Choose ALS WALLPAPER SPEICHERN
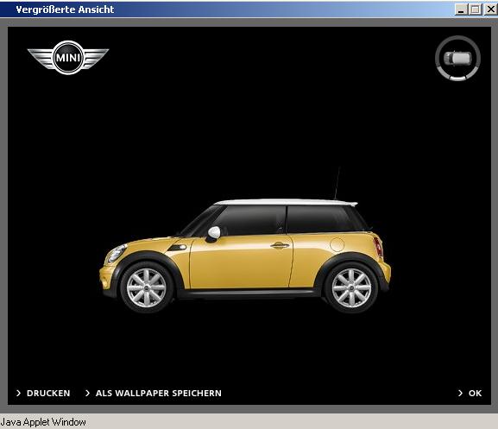The width and height of the screenshot is (498, 429). (159, 393)
